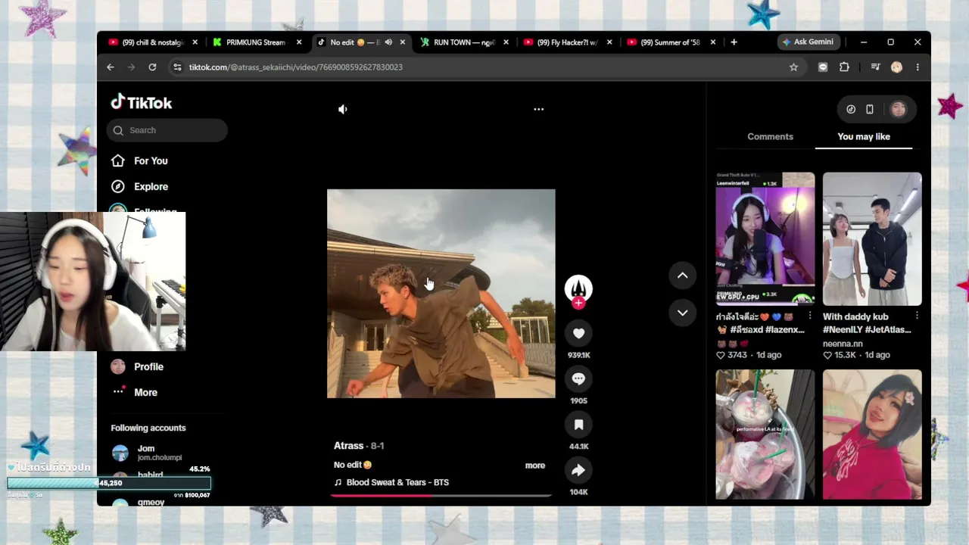Click the Ask Gemini button
Viewport: 969px width, 545px height.
tap(808, 42)
